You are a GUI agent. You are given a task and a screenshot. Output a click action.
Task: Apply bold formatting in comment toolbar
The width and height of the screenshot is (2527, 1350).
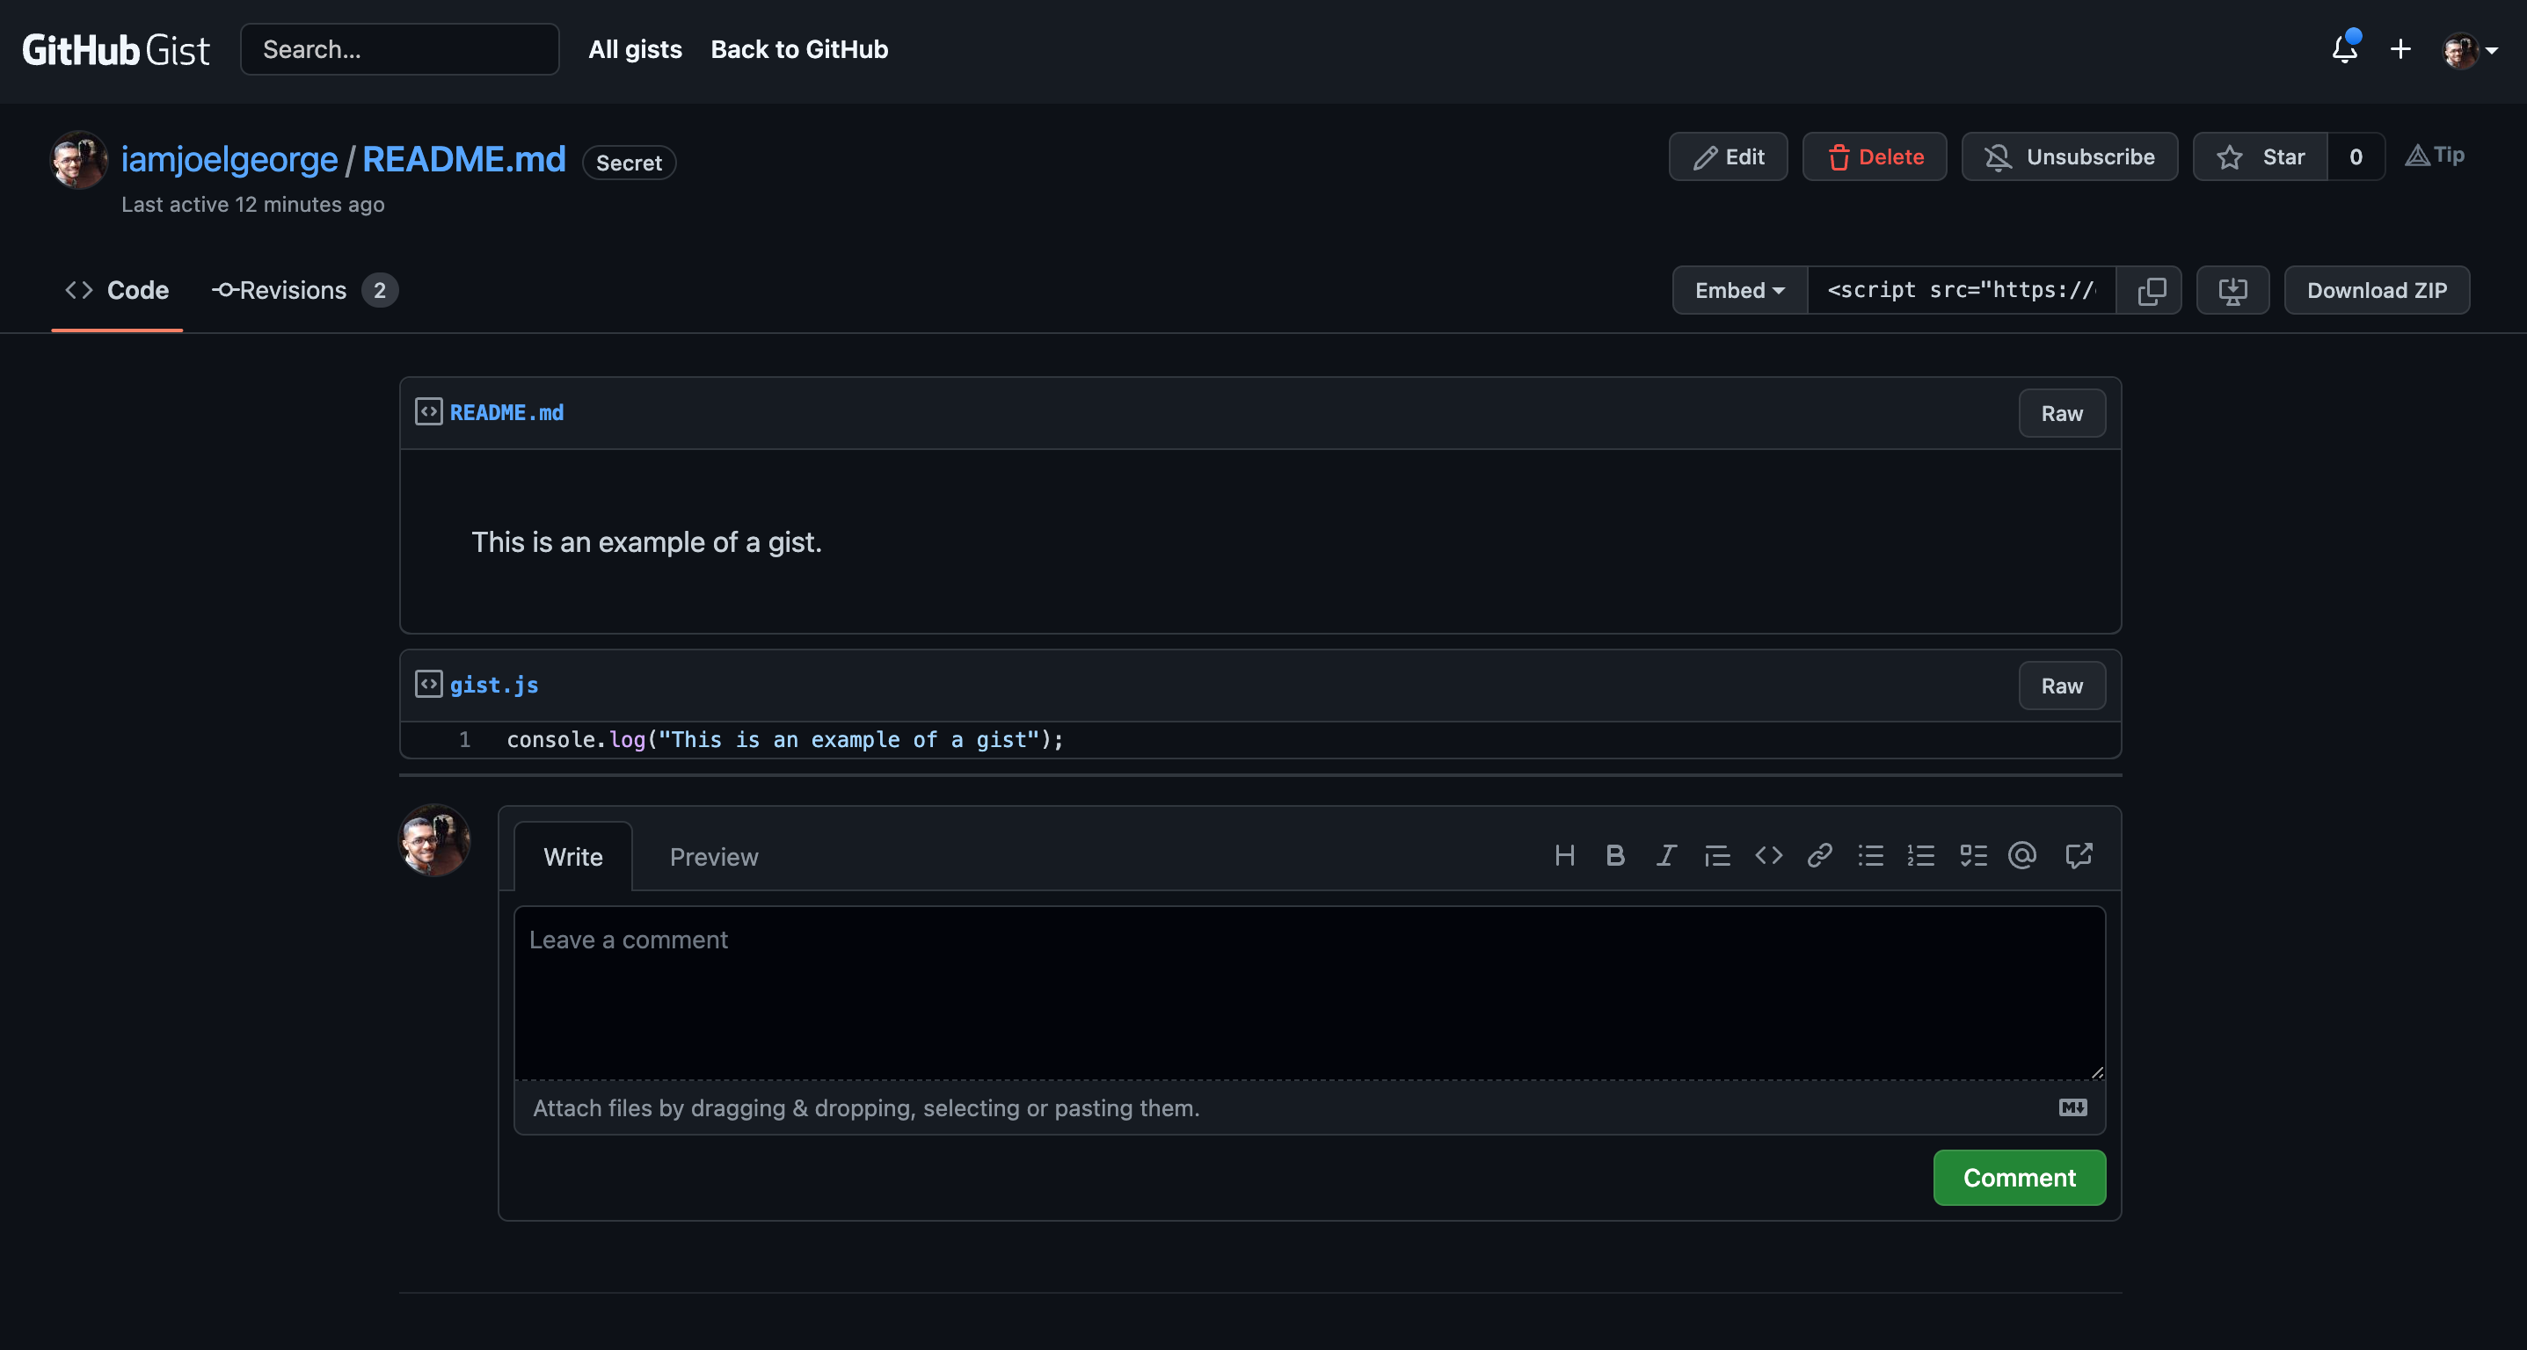click(1614, 856)
